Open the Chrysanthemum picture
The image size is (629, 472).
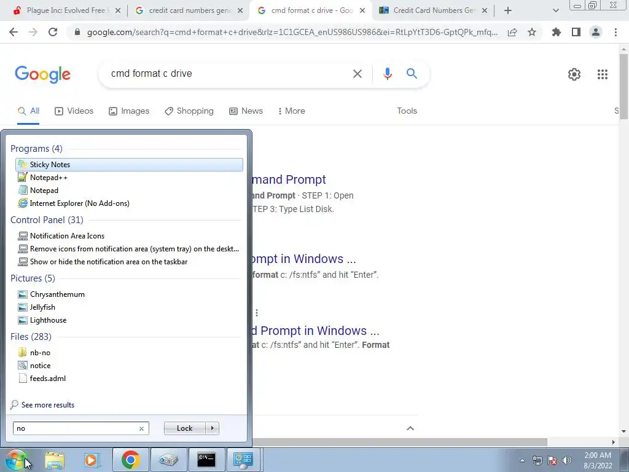tap(57, 294)
